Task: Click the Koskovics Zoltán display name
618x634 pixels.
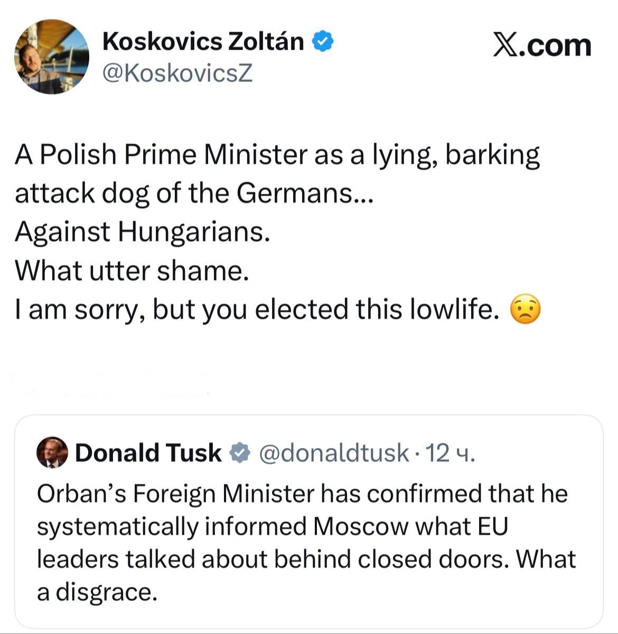Action: coord(203,41)
